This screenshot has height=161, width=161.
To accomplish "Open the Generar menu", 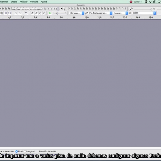I will (4, 2).
